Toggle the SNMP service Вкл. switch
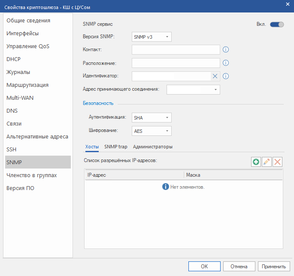This screenshot has height=276, width=294. [277, 25]
